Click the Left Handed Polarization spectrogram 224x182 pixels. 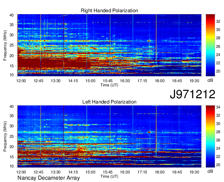pos(109,136)
